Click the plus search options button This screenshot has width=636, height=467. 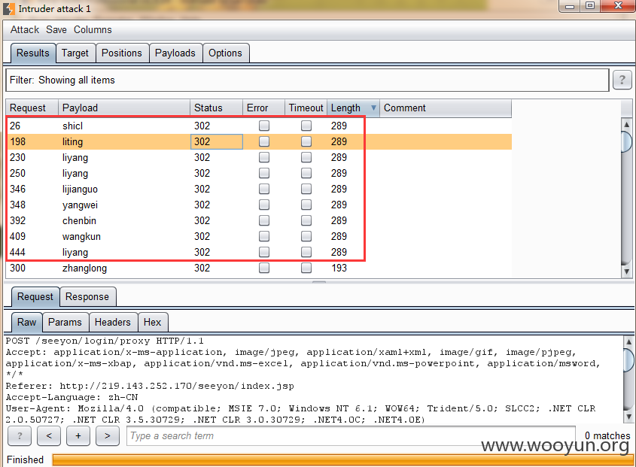[x=78, y=435]
